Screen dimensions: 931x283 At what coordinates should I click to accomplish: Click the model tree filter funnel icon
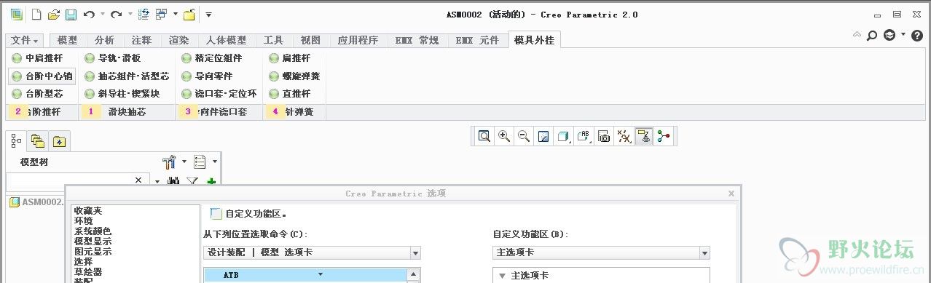[x=192, y=180]
